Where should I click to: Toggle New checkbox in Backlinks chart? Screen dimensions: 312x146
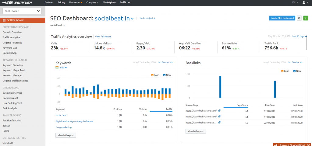coord(294,71)
